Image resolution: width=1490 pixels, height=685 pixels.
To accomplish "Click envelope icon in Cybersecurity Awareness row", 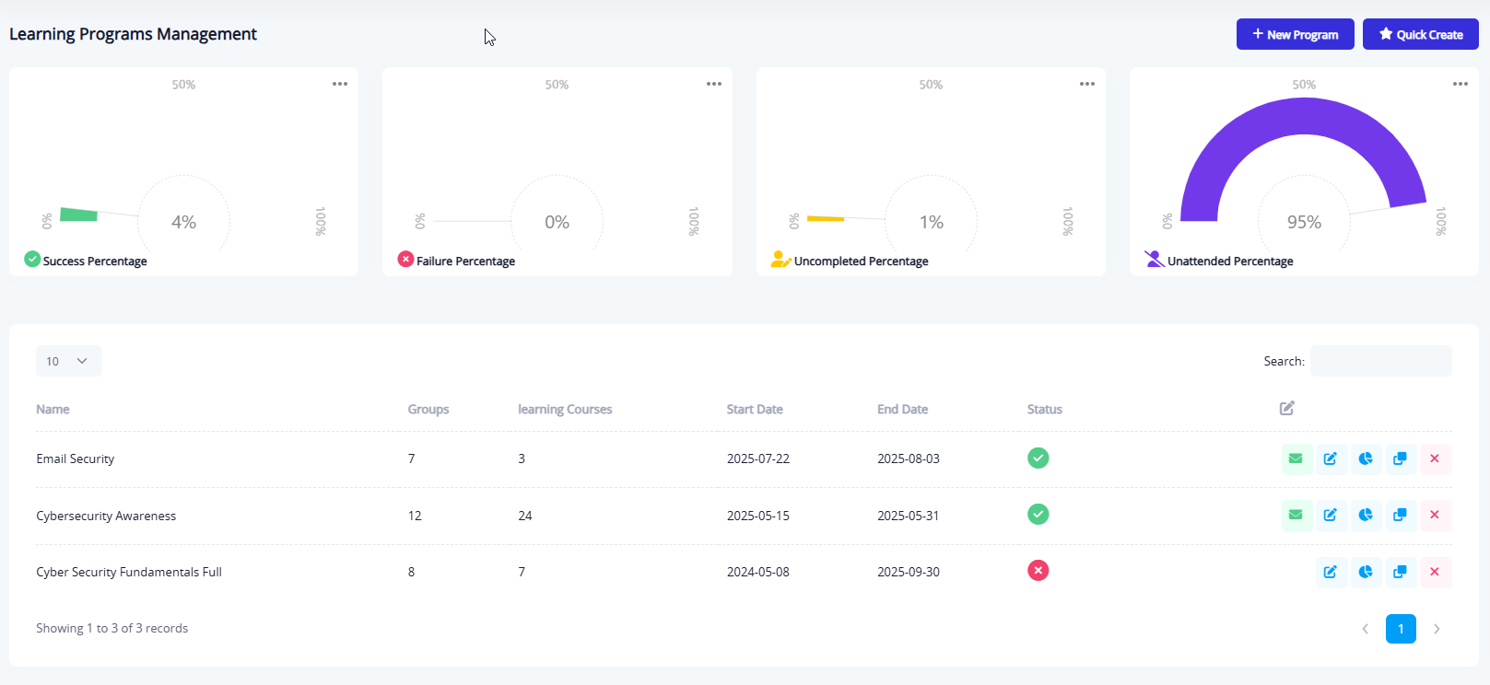I will (1296, 516).
